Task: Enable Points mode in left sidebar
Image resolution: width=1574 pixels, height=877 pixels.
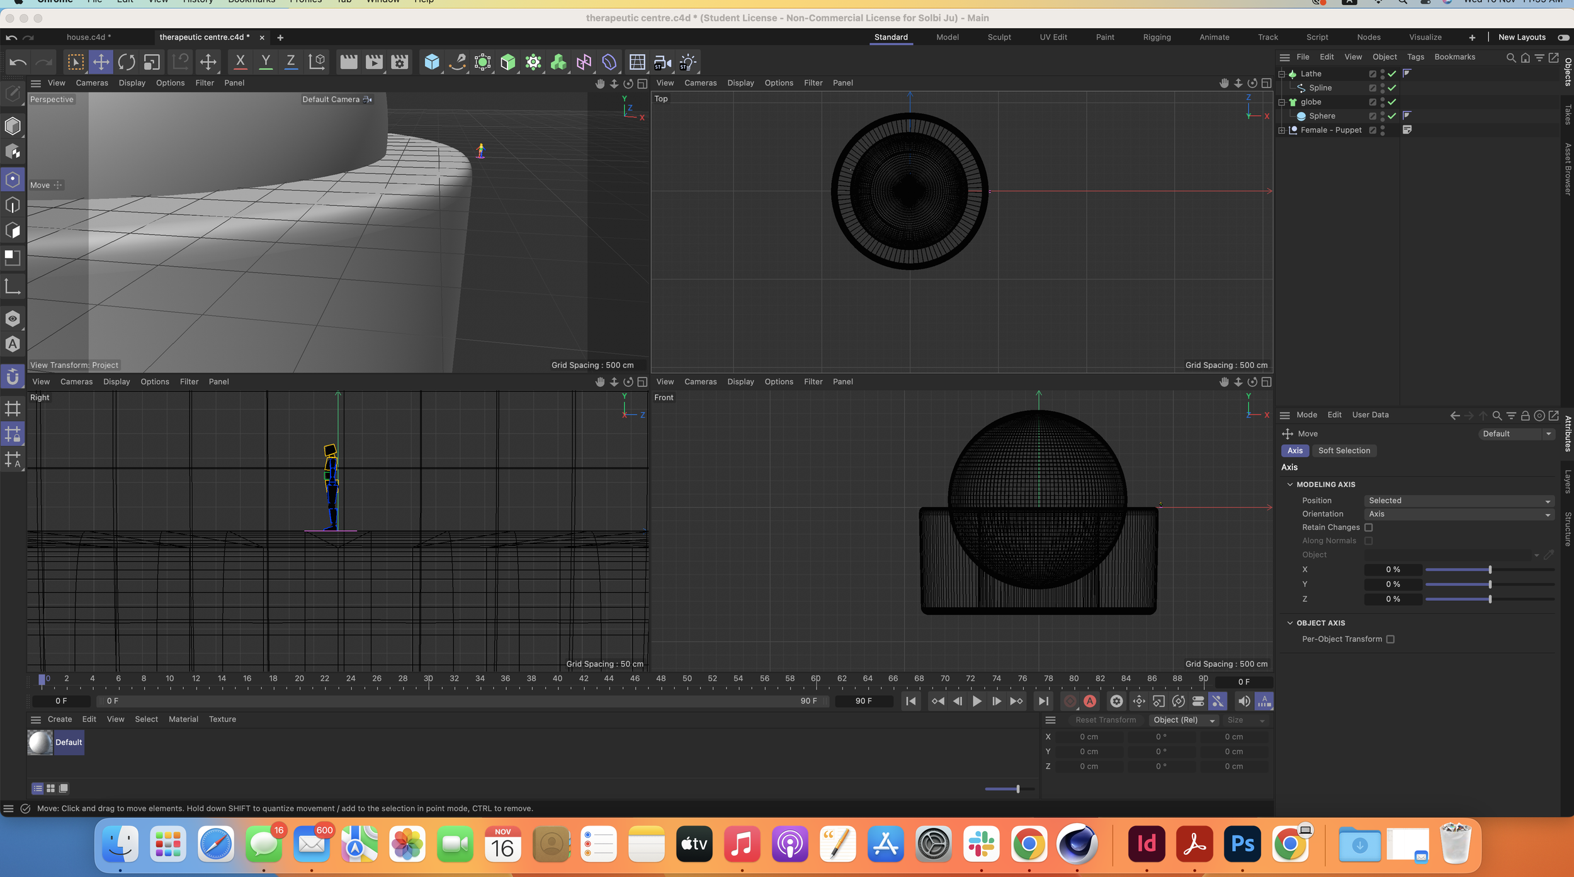Action: pos(13,179)
